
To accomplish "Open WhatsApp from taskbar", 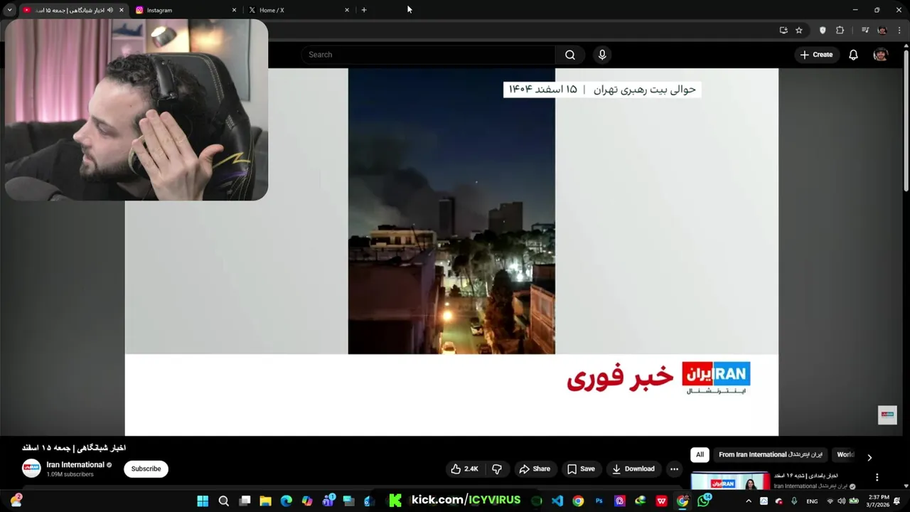I will 704,501.
